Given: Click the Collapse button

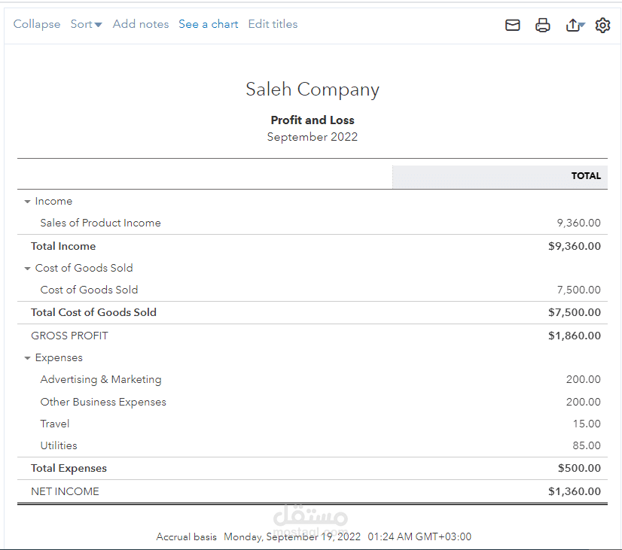Looking at the screenshot, I should pyautogui.click(x=37, y=24).
